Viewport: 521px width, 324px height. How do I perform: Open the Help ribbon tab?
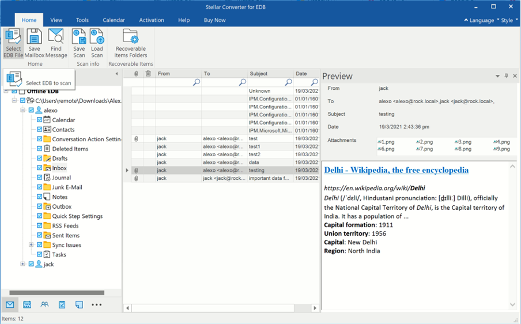[x=184, y=20]
